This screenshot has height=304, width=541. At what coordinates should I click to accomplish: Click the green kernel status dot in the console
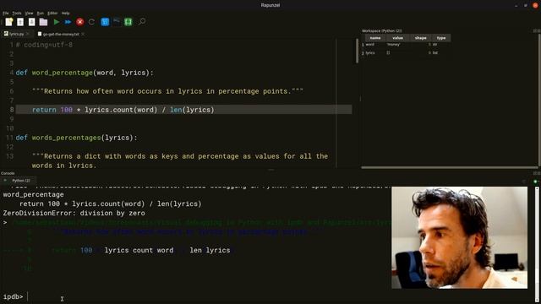tap(535, 182)
